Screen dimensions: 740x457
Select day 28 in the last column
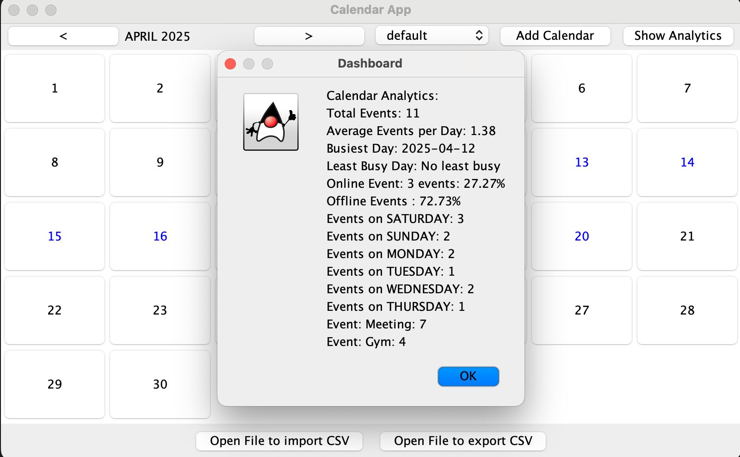pos(687,310)
